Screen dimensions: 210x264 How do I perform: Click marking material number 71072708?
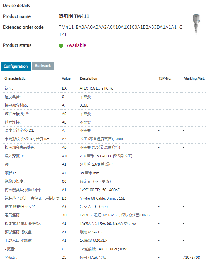[192, 258]
